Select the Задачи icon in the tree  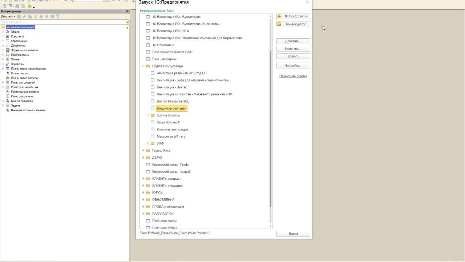[x=8, y=106]
